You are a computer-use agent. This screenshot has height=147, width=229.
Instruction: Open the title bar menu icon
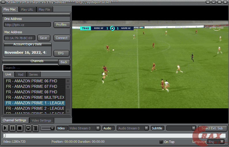[x=3, y=2]
